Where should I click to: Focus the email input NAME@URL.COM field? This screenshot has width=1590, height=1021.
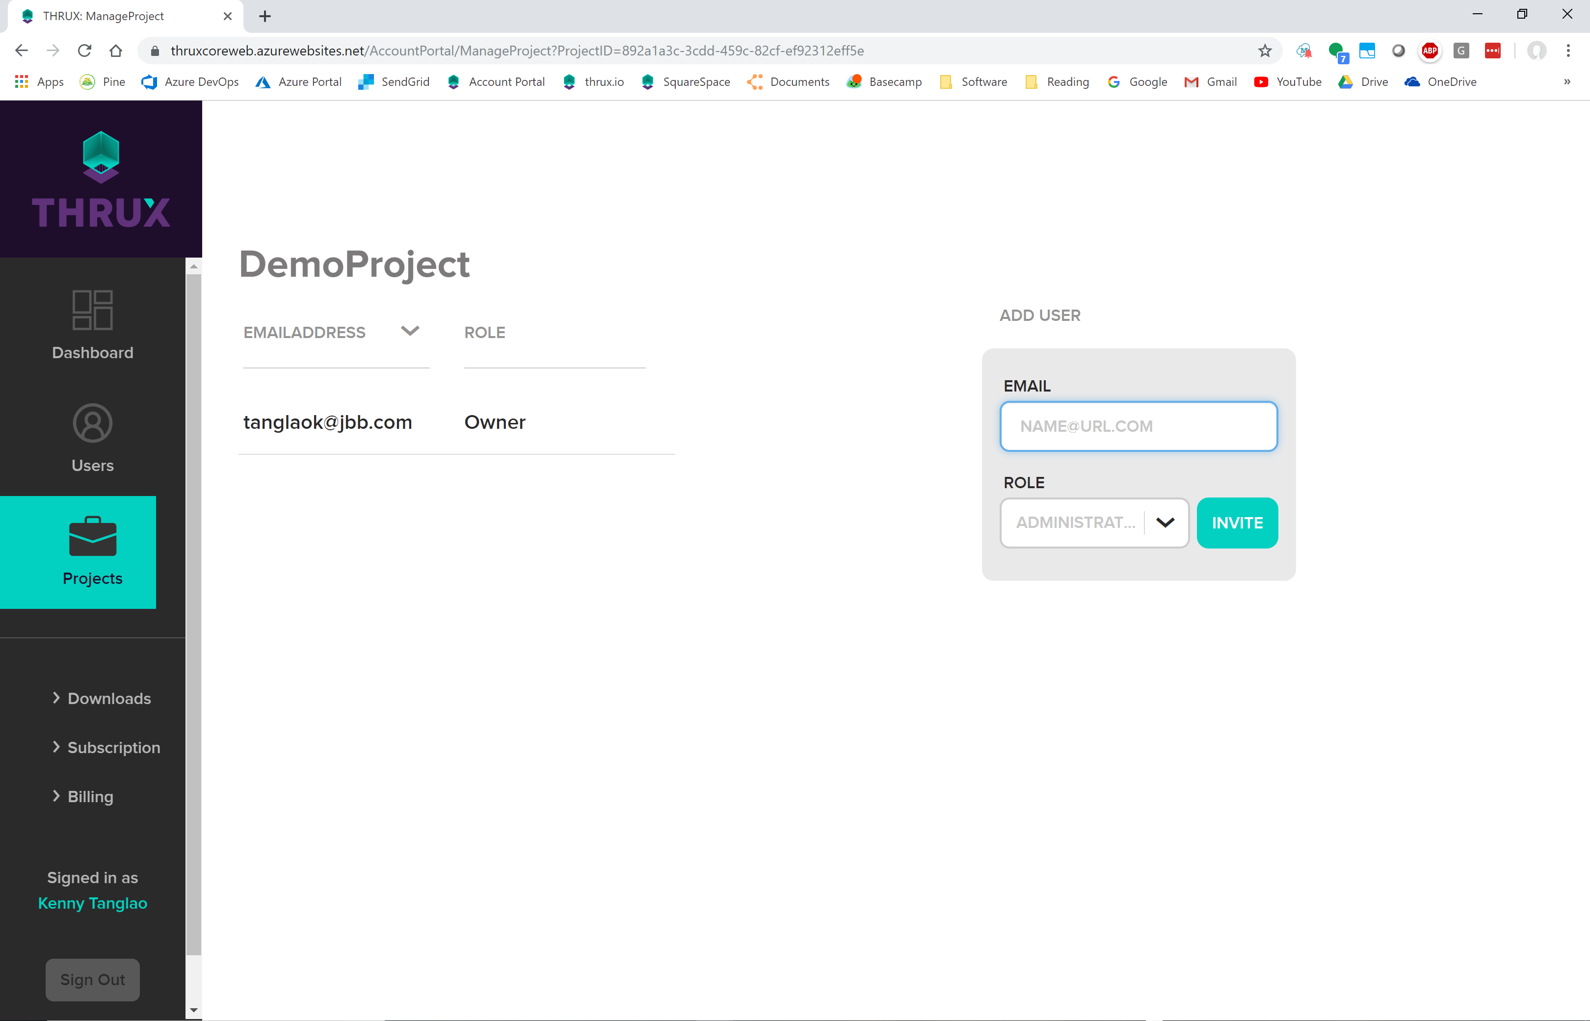1139,426
